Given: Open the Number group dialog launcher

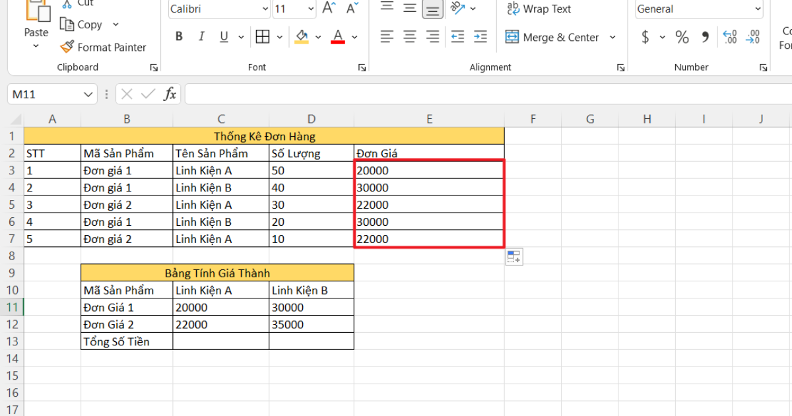Looking at the screenshot, I should coord(764,67).
